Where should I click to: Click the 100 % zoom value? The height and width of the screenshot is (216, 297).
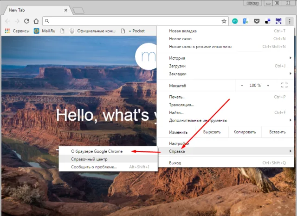click(x=255, y=86)
